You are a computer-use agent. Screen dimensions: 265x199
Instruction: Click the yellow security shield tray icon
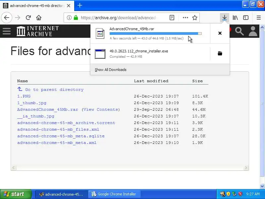pos(228,194)
